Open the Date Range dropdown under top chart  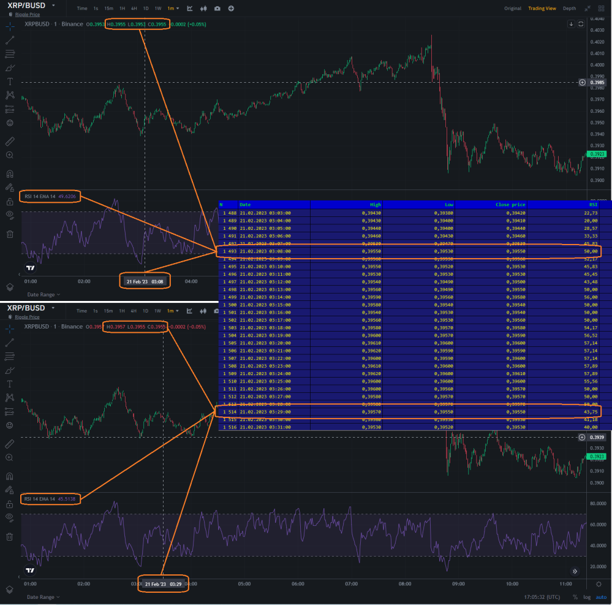pyautogui.click(x=43, y=294)
